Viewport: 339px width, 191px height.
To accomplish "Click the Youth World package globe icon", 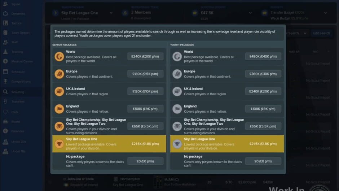I will 177,57.
